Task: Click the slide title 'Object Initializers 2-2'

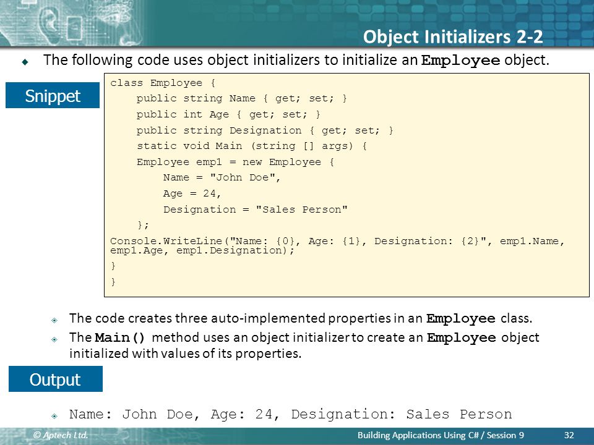Action: coord(453,37)
